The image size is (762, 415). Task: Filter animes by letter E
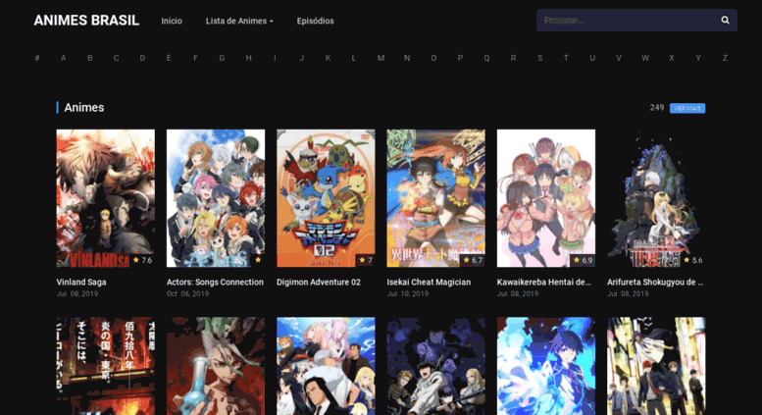tap(169, 58)
